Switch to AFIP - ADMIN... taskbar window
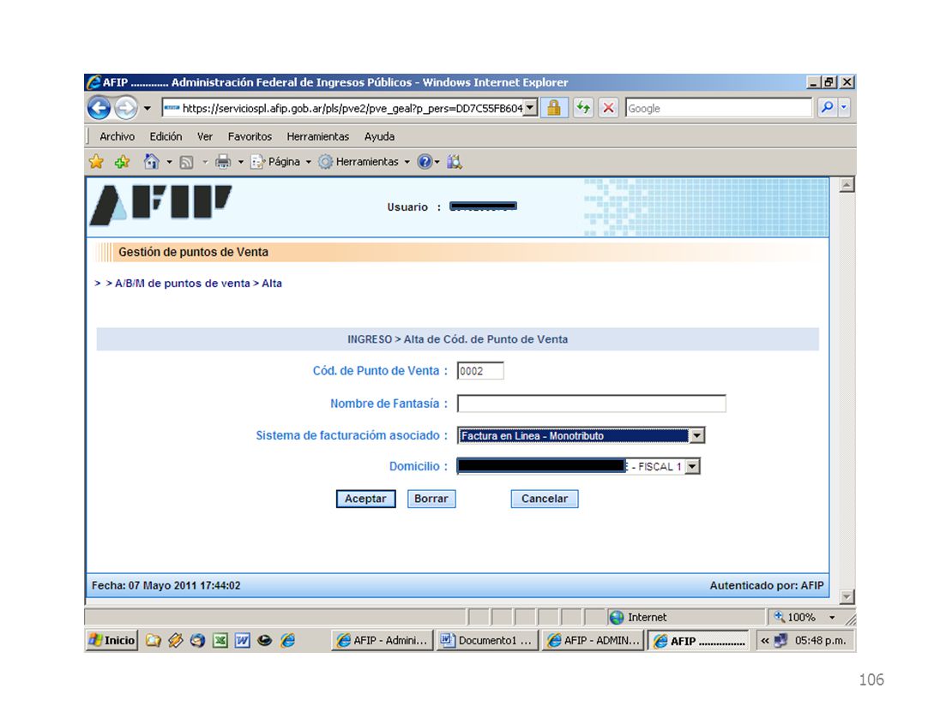Screen dimensions: 940x712 [593, 640]
